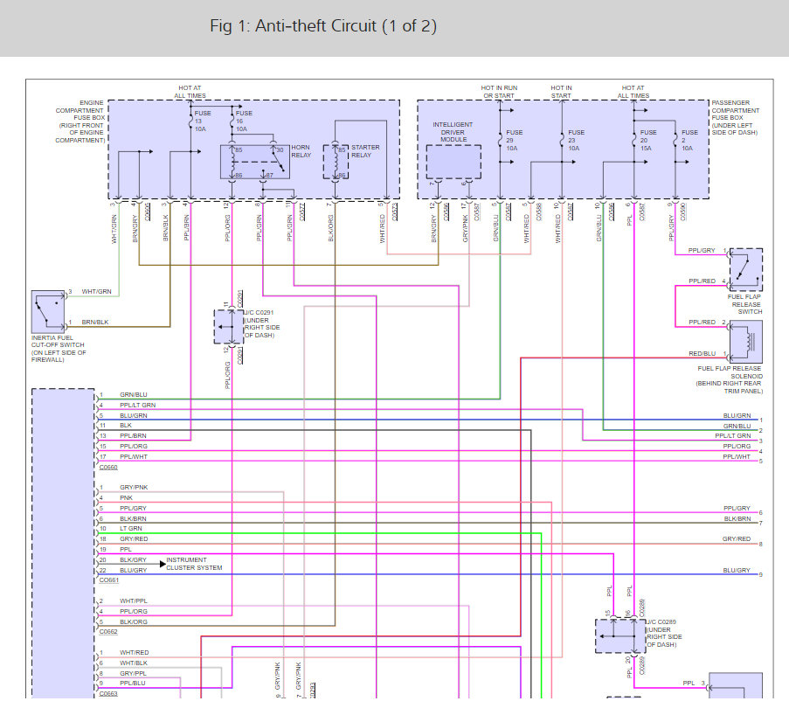Click the Intelligent Driver Module box
Viewport: 789px width, 715px height.
(453, 162)
